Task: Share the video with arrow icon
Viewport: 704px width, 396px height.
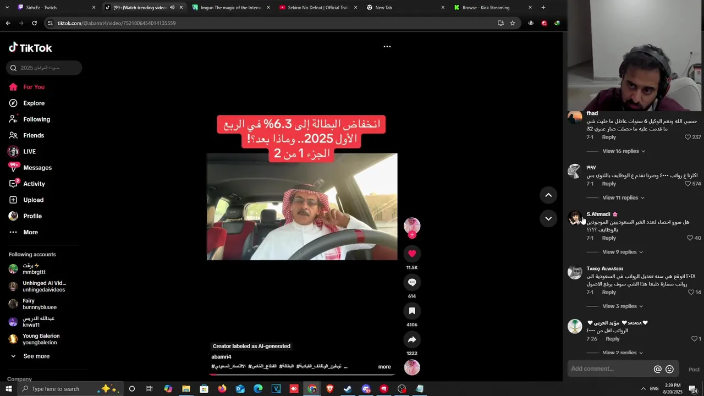Action: tap(412, 339)
